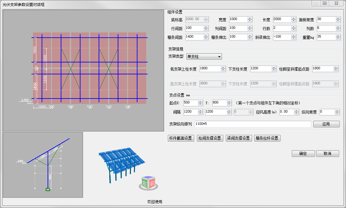346x208 pixels.
Task: Click the 支架纵向排列 text field
Action: 252,124
